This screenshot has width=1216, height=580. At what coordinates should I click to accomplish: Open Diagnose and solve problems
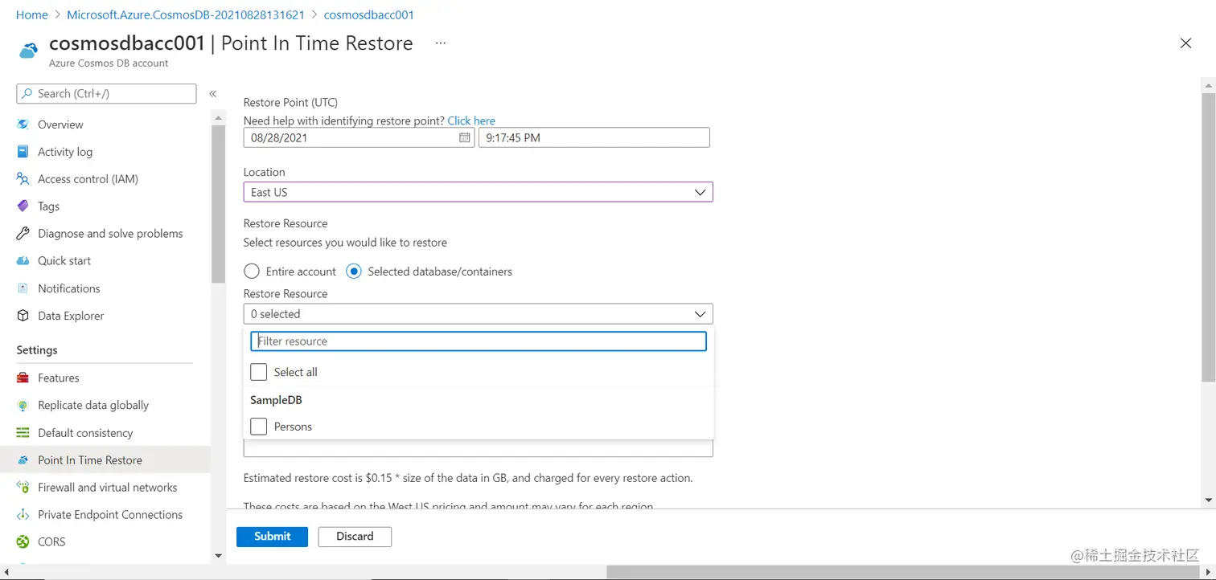coord(110,234)
